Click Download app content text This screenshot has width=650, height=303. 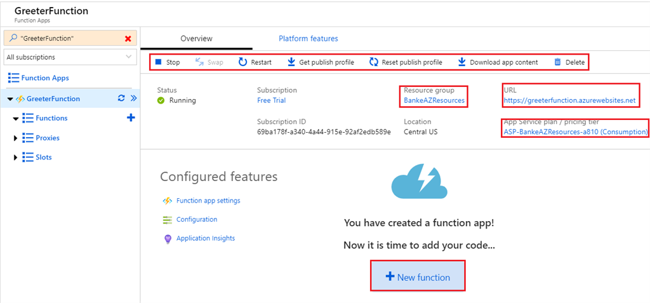[503, 63]
